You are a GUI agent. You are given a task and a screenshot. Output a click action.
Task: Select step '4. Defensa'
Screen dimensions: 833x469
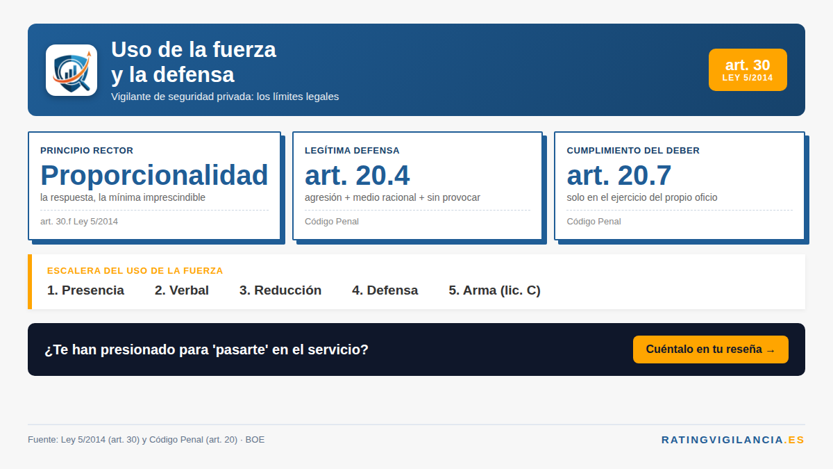385,290
